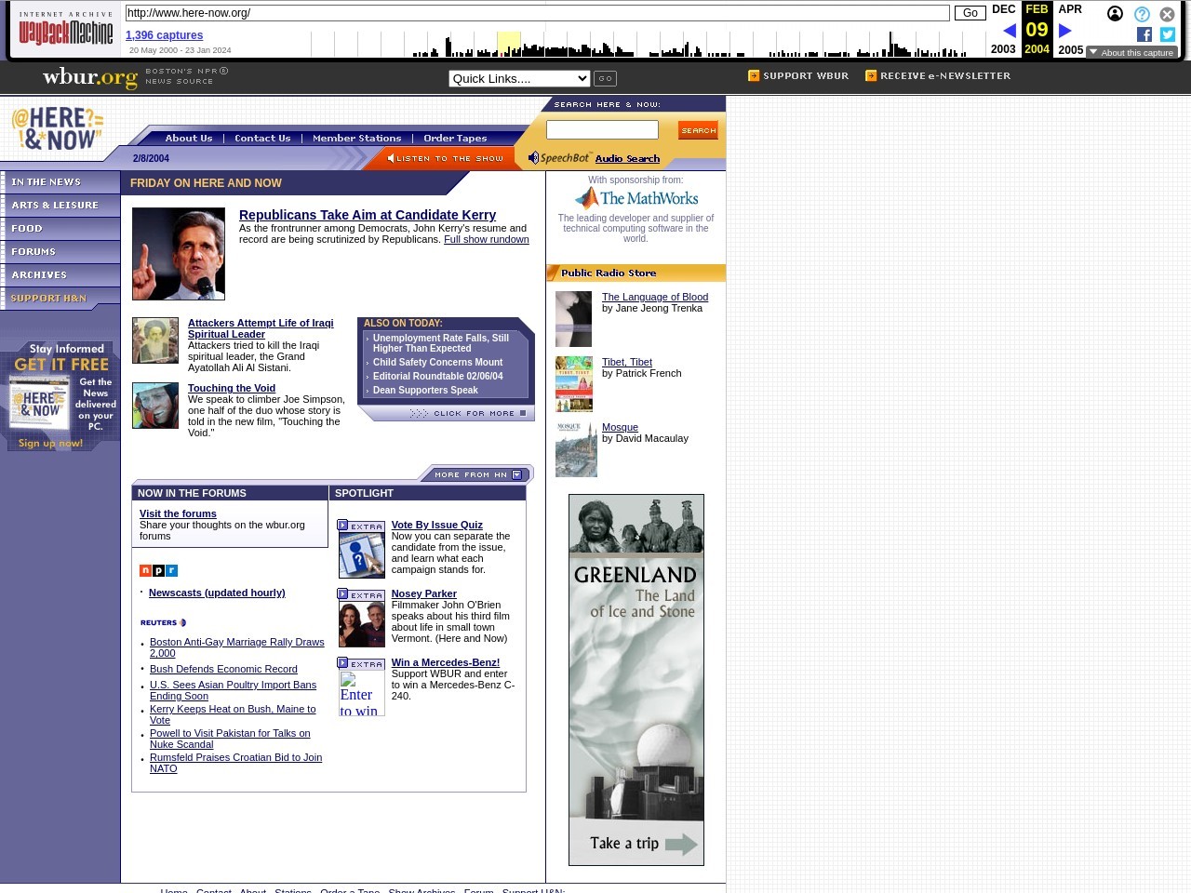The height and width of the screenshot is (893, 1191).
Task: Open the About Us menu item
Action: tap(189, 138)
